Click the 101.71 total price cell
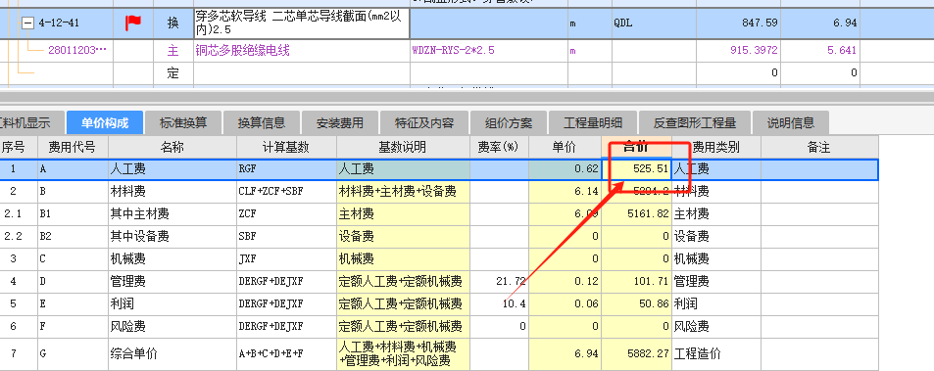 (x=637, y=281)
